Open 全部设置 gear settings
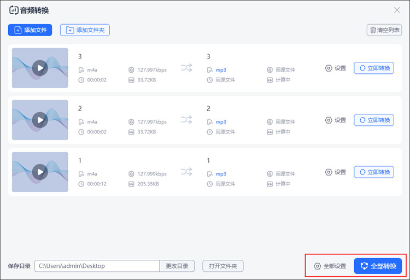Viewport: 410px width, 280px height. point(330,266)
